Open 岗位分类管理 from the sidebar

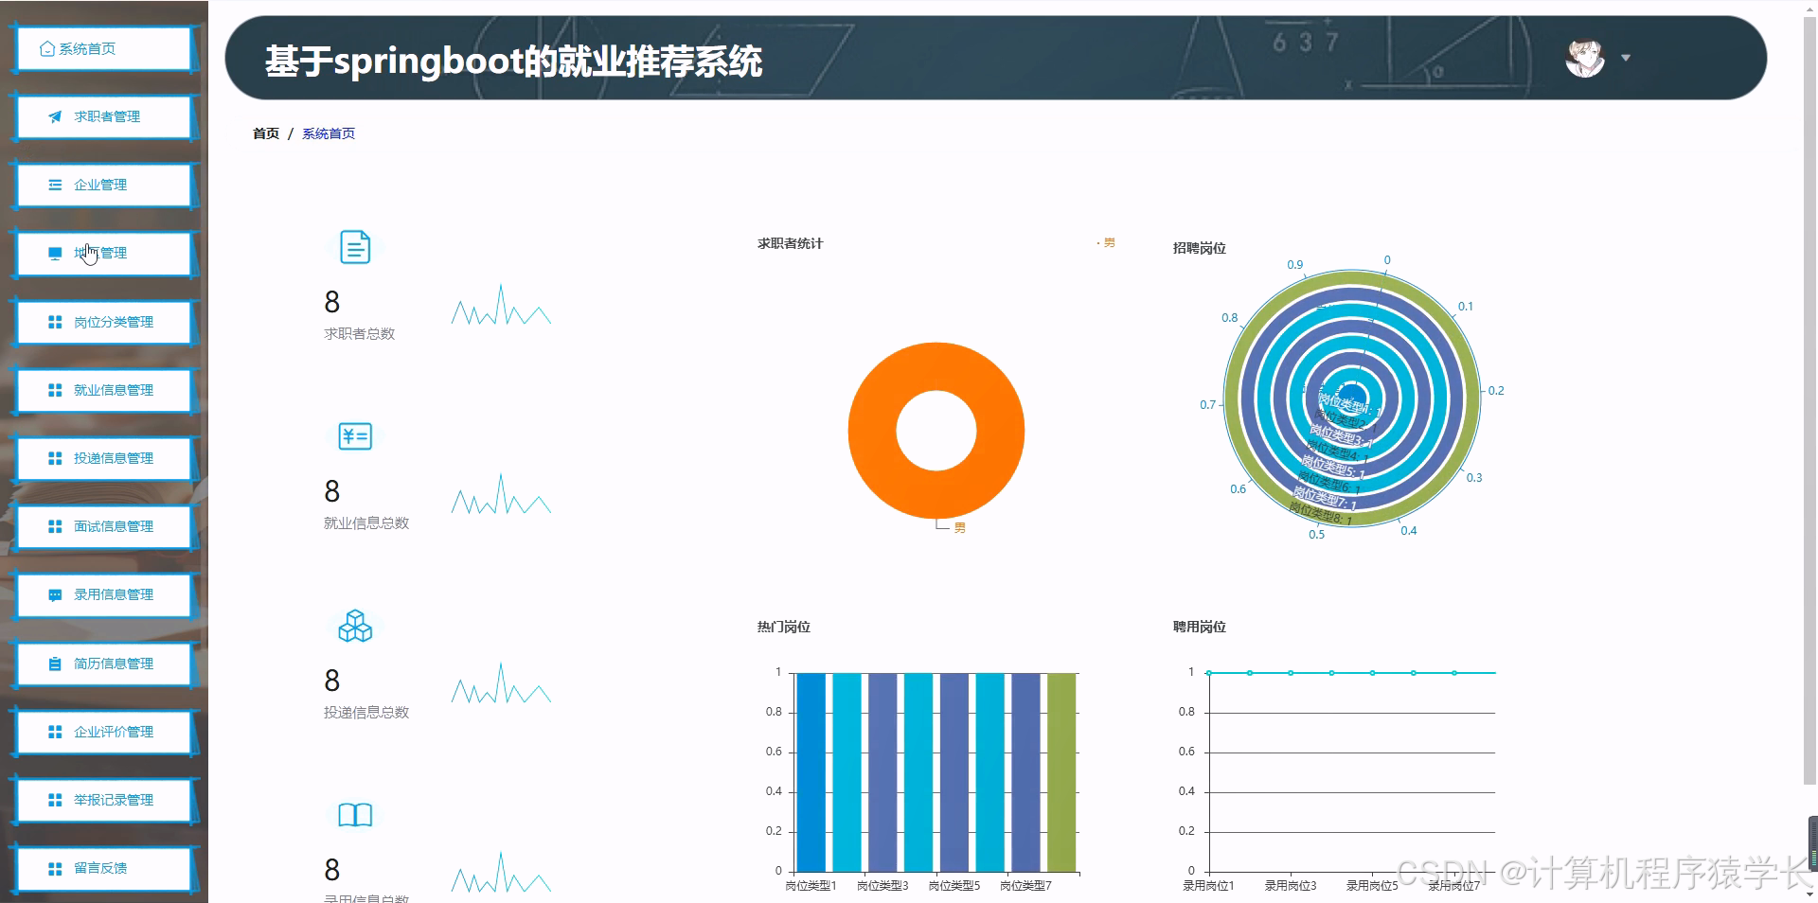tap(102, 322)
